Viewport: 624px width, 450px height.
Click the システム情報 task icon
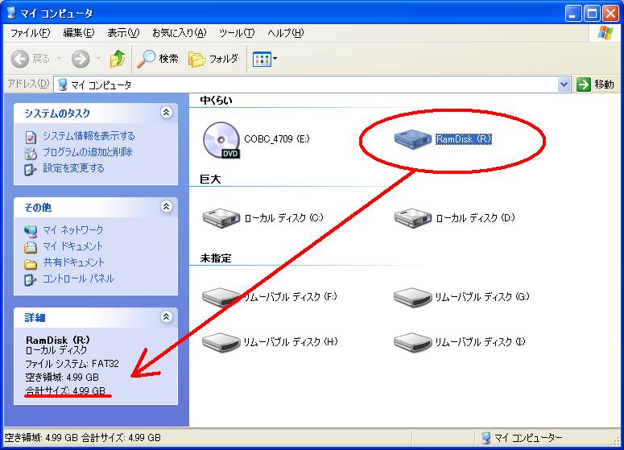click(31, 138)
